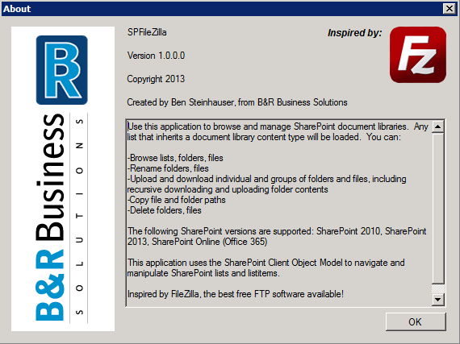Click the FileZilla Fz logo icon

click(x=418, y=55)
